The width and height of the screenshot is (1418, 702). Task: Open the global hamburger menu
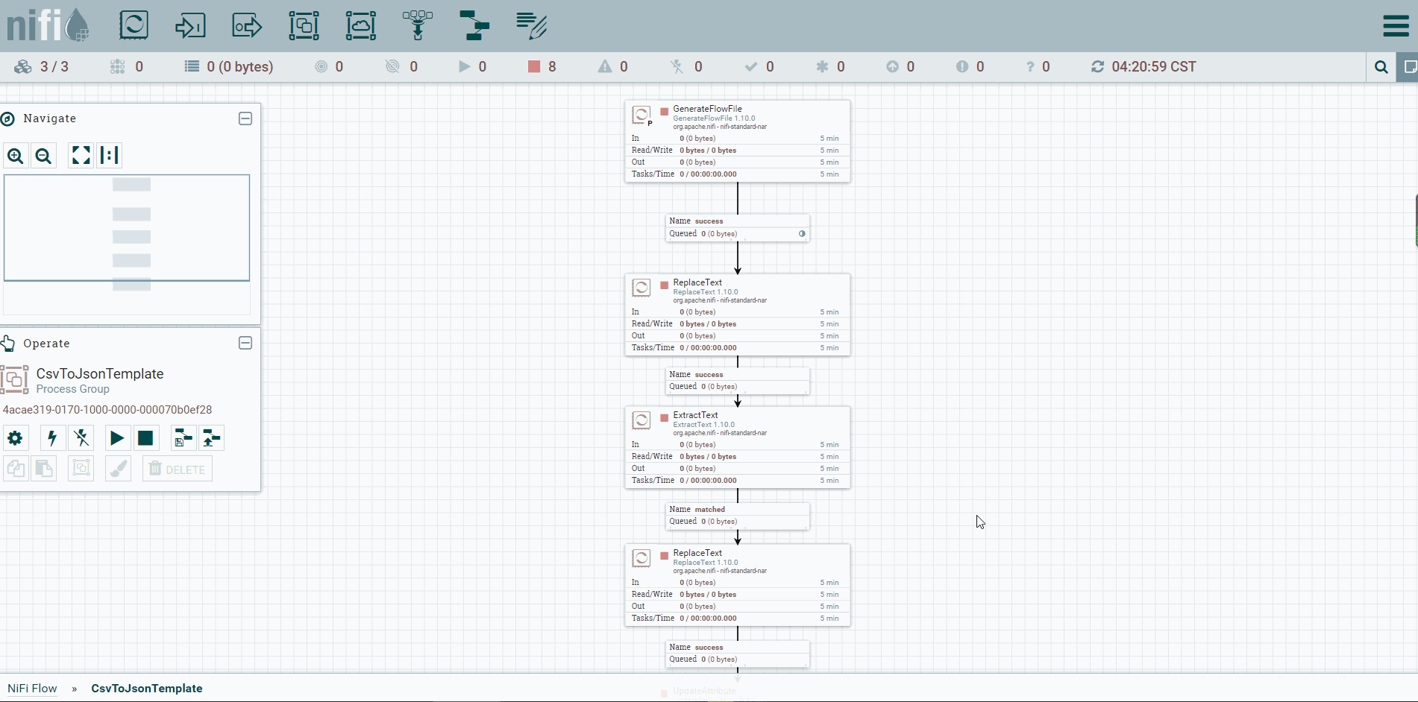coord(1396,26)
